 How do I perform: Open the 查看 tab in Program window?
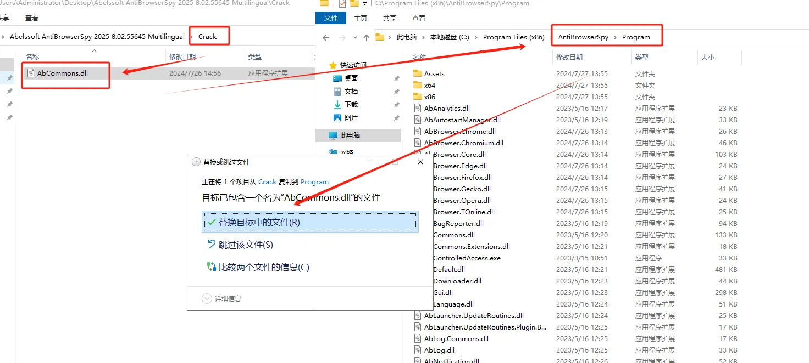pyautogui.click(x=419, y=18)
